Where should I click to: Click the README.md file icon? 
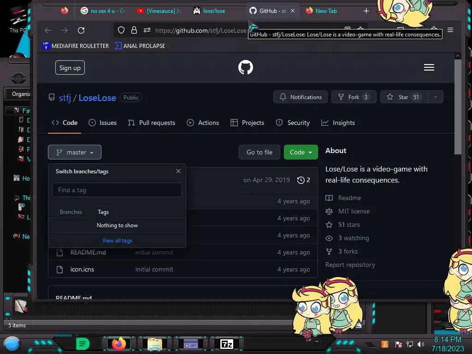tap(59, 252)
